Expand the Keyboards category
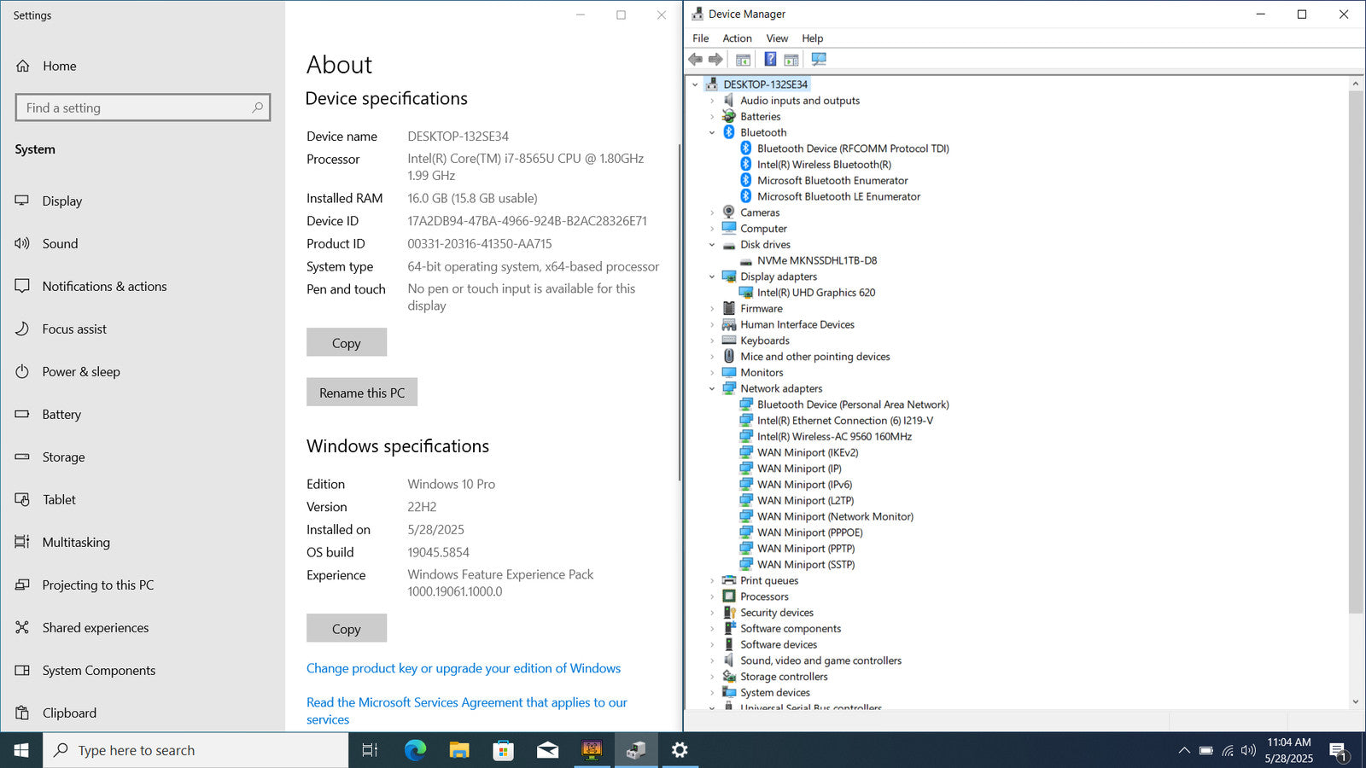 pos(712,340)
